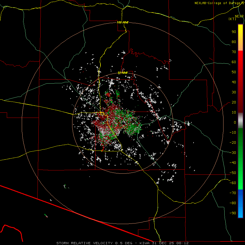This screenshot has height=245, width=245.
Task: Select the -30 scale label
Action: click(233, 153)
